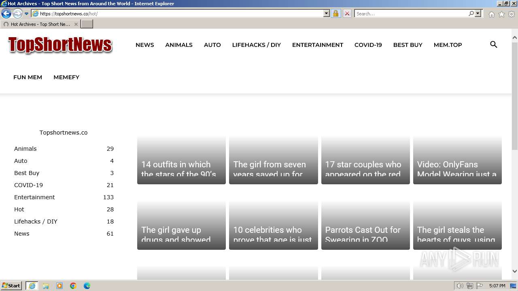Open the '10 celebrities who prove' article
The width and height of the screenshot is (518, 291).
[x=274, y=226]
